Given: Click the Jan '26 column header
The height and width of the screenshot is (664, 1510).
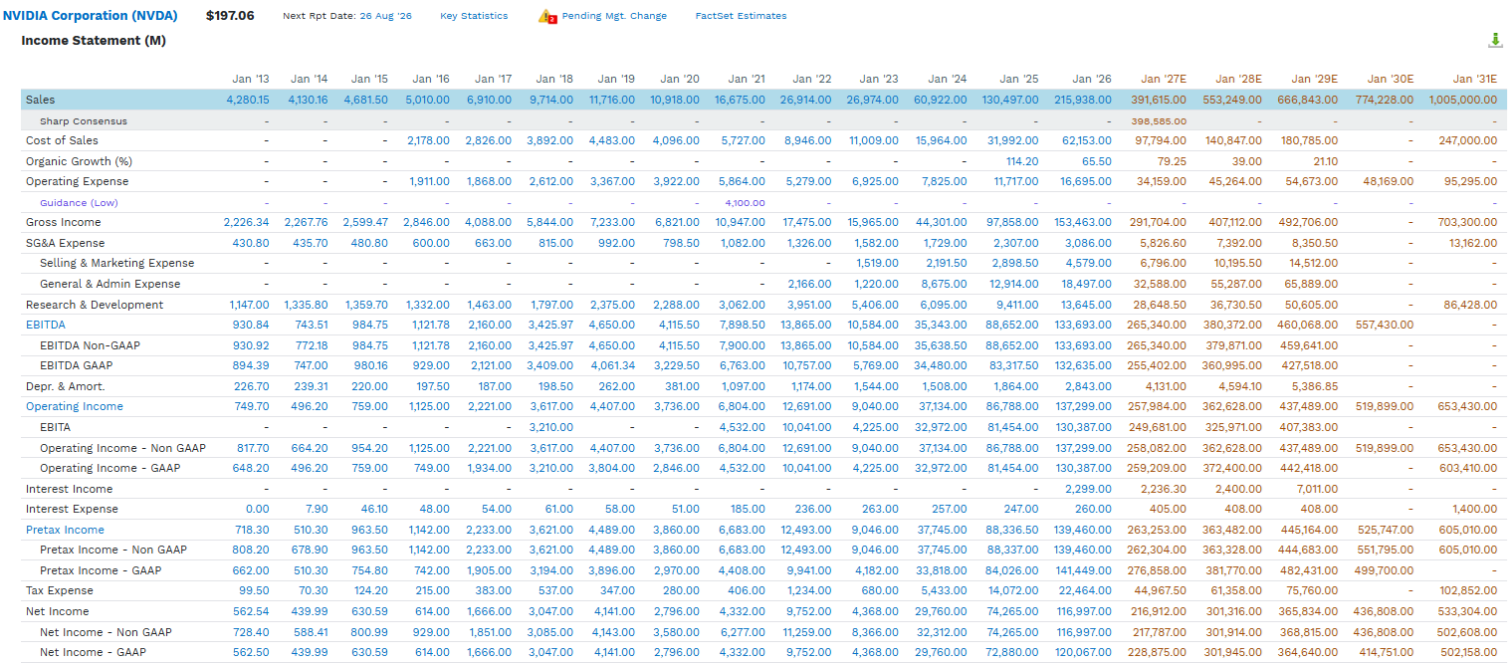Looking at the screenshot, I should (1092, 79).
